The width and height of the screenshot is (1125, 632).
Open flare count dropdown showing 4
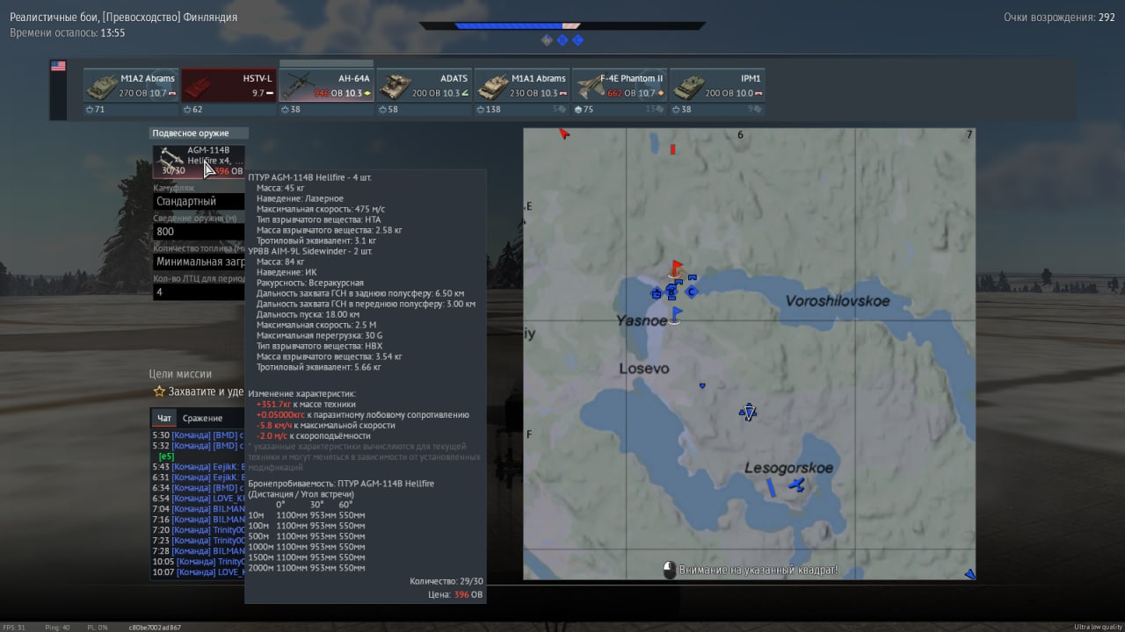point(199,291)
